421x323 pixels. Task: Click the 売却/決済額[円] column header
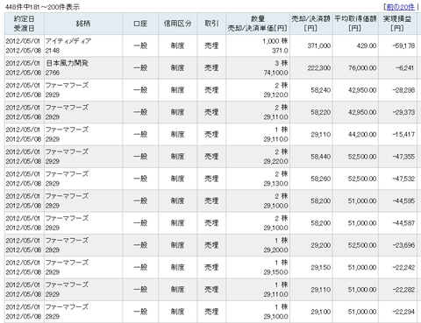coord(310,24)
